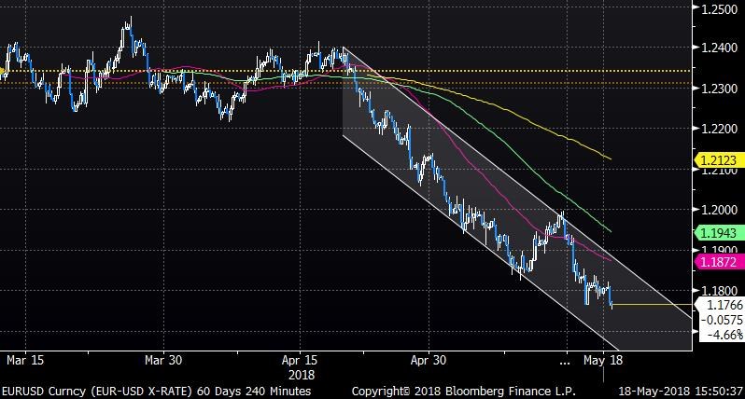Click the Apr 30 date axis label
Screen dimensions: 745x399
pyautogui.click(x=429, y=360)
